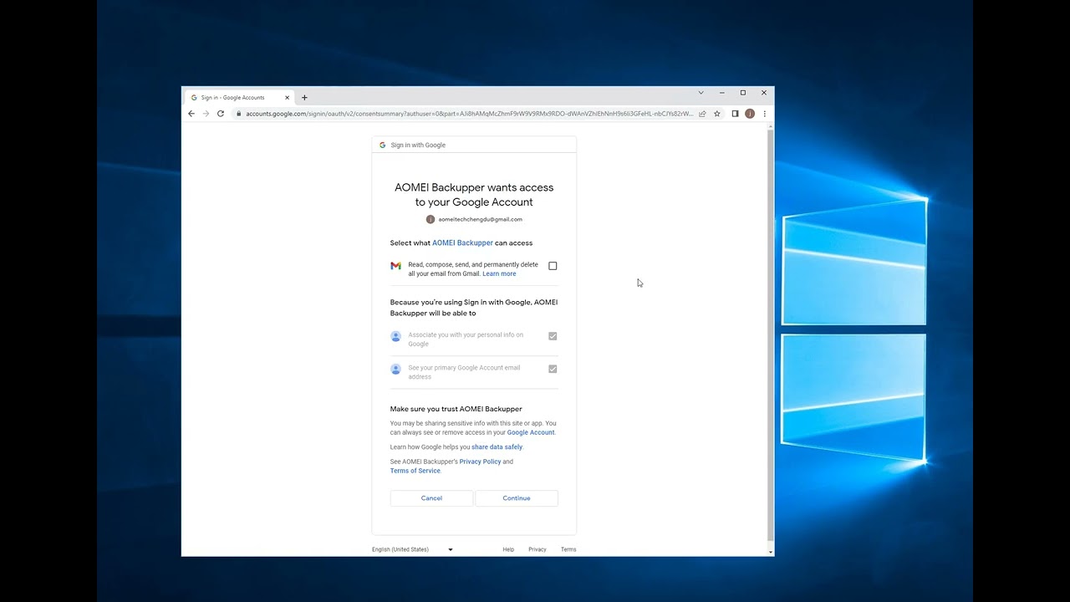The height and width of the screenshot is (602, 1070).
Task: Click the Google logo in the sign-in header
Action: click(382, 145)
